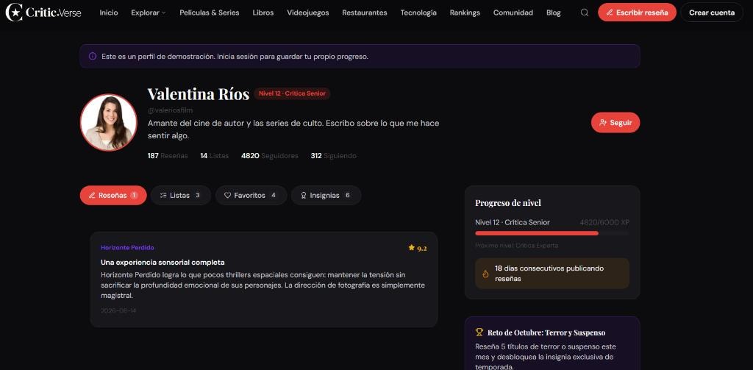Navigate to Restaurantes
The width and height of the screenshot is (753, 370).
(365, 13)
